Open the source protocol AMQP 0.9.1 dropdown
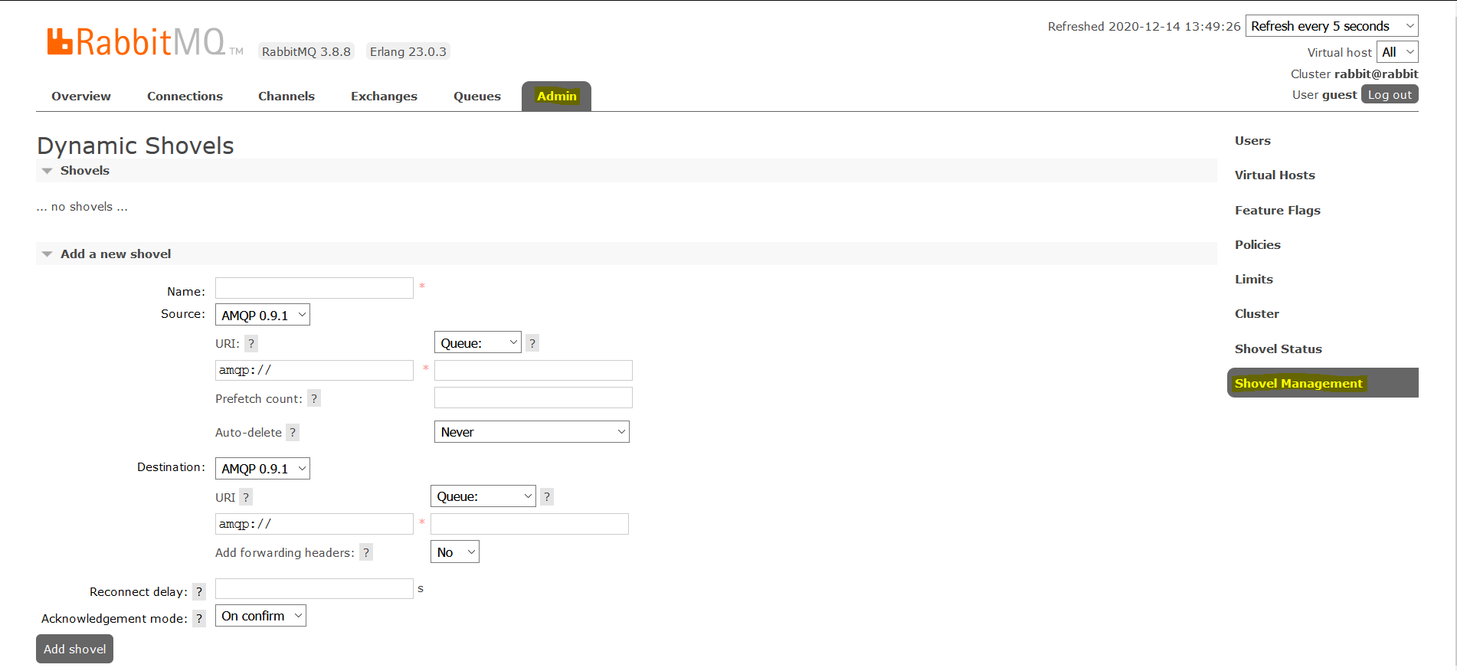 coord(263,316)
